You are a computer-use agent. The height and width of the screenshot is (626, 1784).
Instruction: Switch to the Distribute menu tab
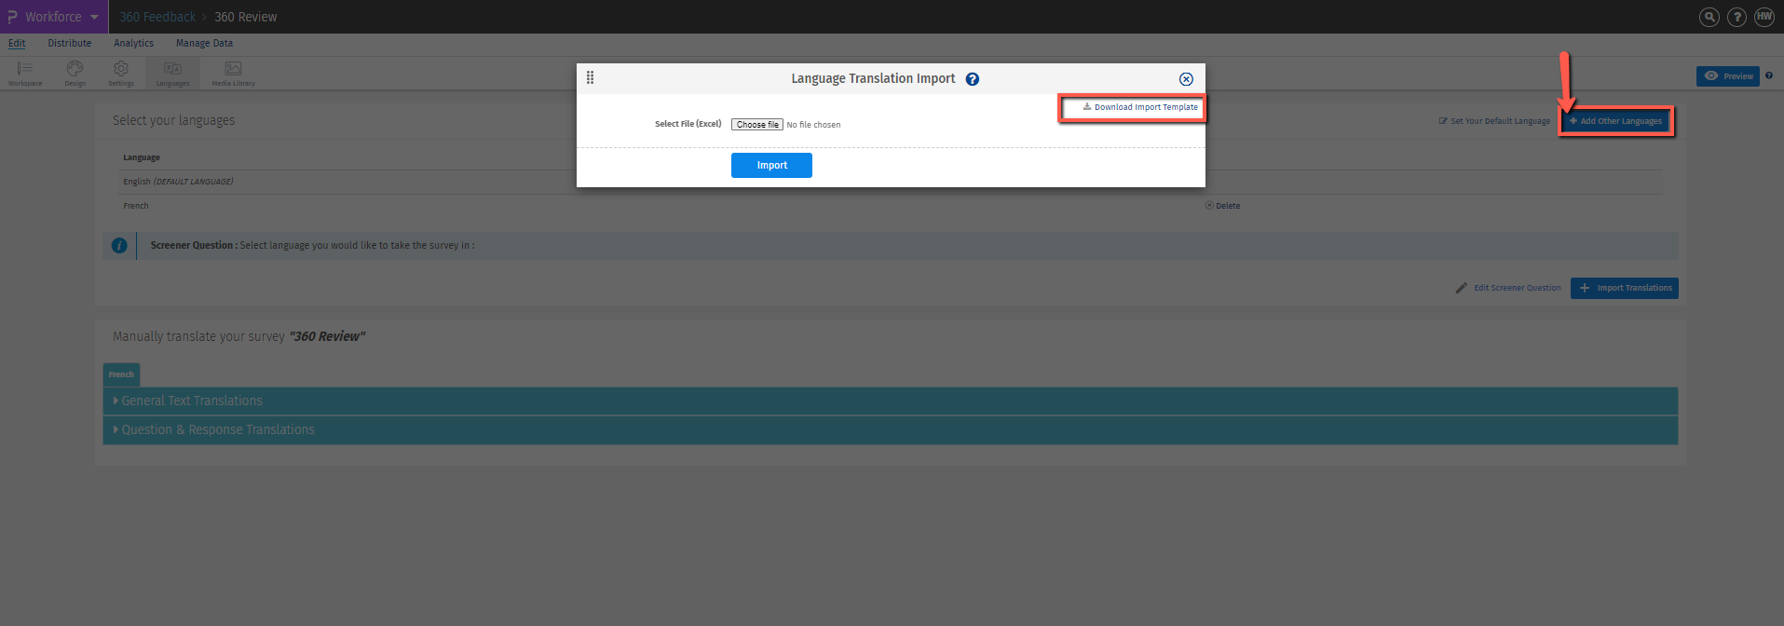70,43
